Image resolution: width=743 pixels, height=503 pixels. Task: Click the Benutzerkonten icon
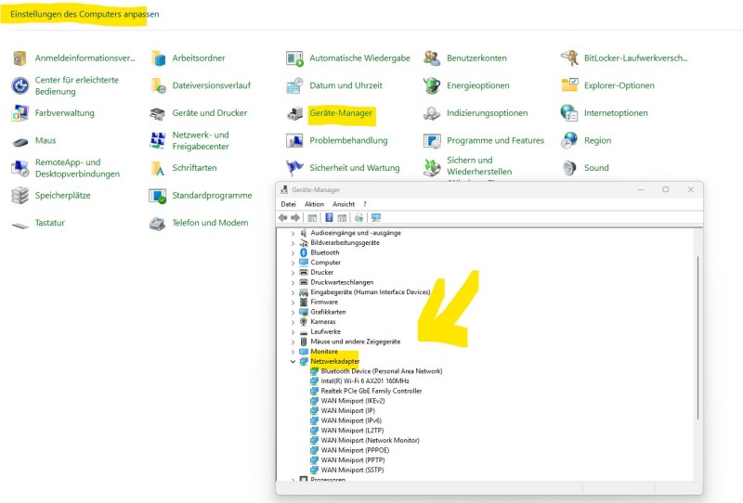[x=432, y=58]
